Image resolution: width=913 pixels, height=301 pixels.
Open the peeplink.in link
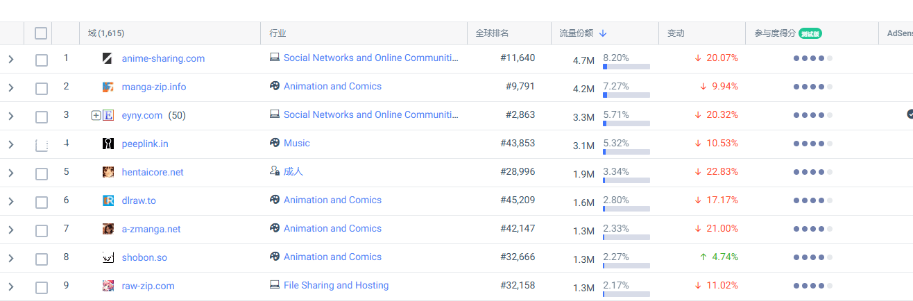[x=145, y=144]
